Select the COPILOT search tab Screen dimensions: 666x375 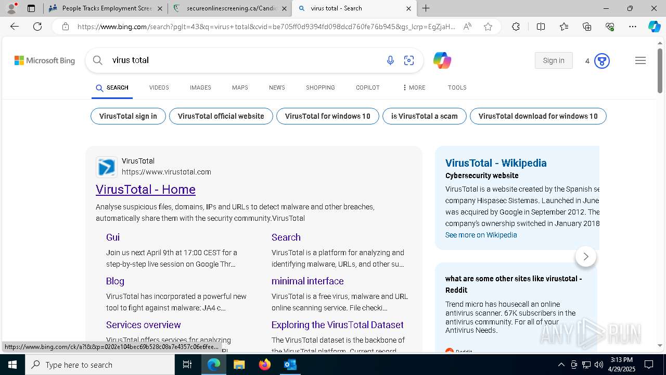[x=368, y=87]
